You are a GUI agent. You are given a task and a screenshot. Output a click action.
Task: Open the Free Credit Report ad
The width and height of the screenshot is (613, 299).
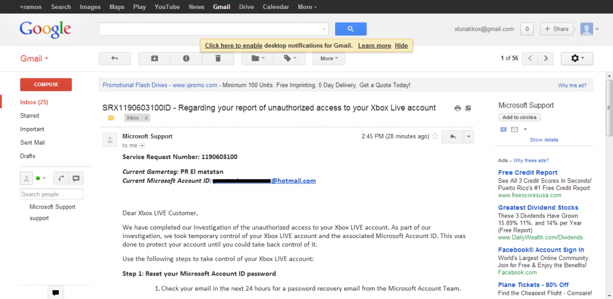(528, 173)
